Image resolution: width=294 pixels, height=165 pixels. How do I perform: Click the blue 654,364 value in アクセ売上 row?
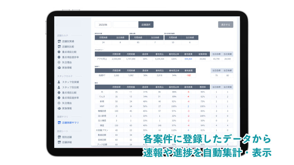tap(188, 59)
